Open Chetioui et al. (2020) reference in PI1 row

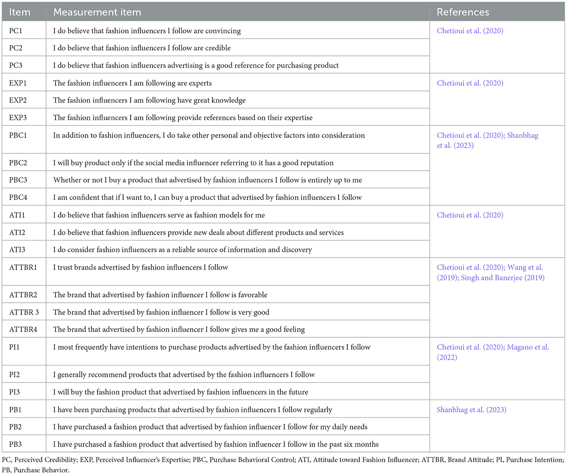tap(470, 347)
